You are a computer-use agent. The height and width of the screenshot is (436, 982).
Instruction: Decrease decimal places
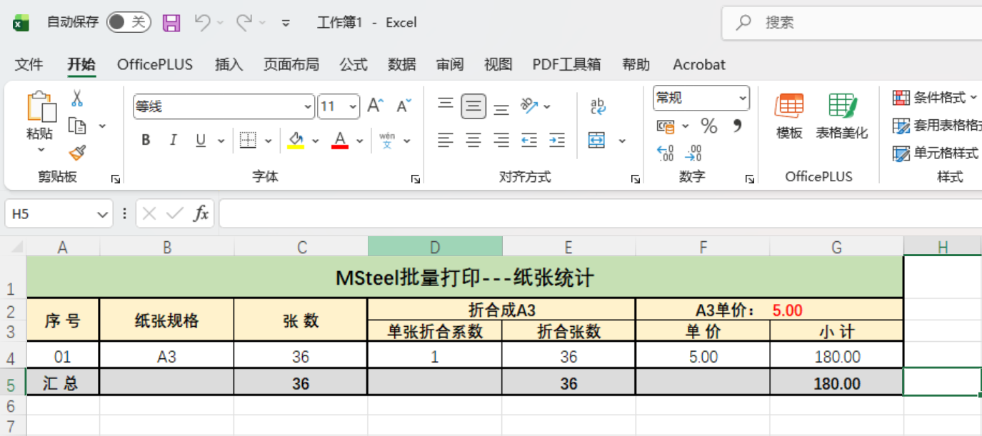tap(693, 153)
